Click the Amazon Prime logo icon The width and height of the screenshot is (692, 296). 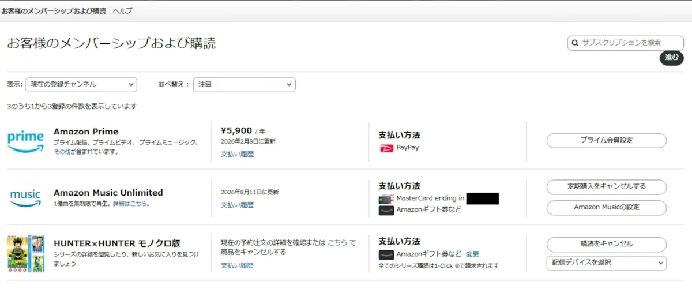25,141
